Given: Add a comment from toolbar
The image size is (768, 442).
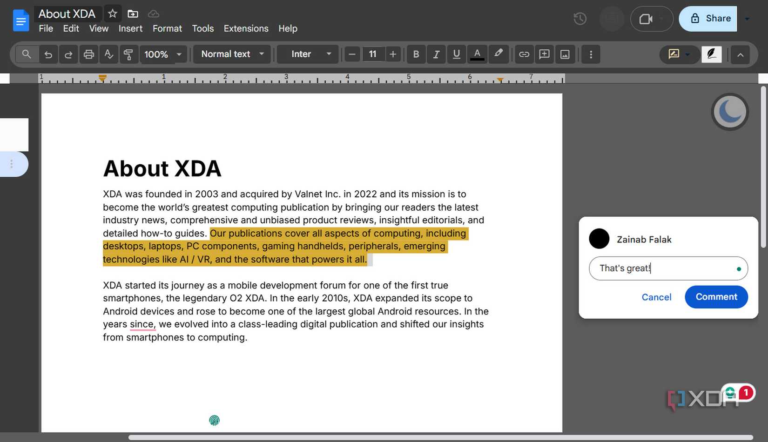Looking at the screenshot, I should point(544,54).
